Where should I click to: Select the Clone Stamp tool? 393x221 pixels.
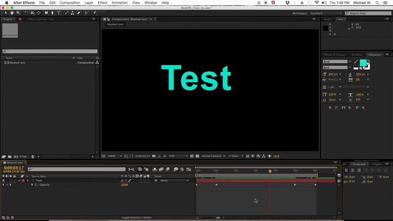point(72,13)
